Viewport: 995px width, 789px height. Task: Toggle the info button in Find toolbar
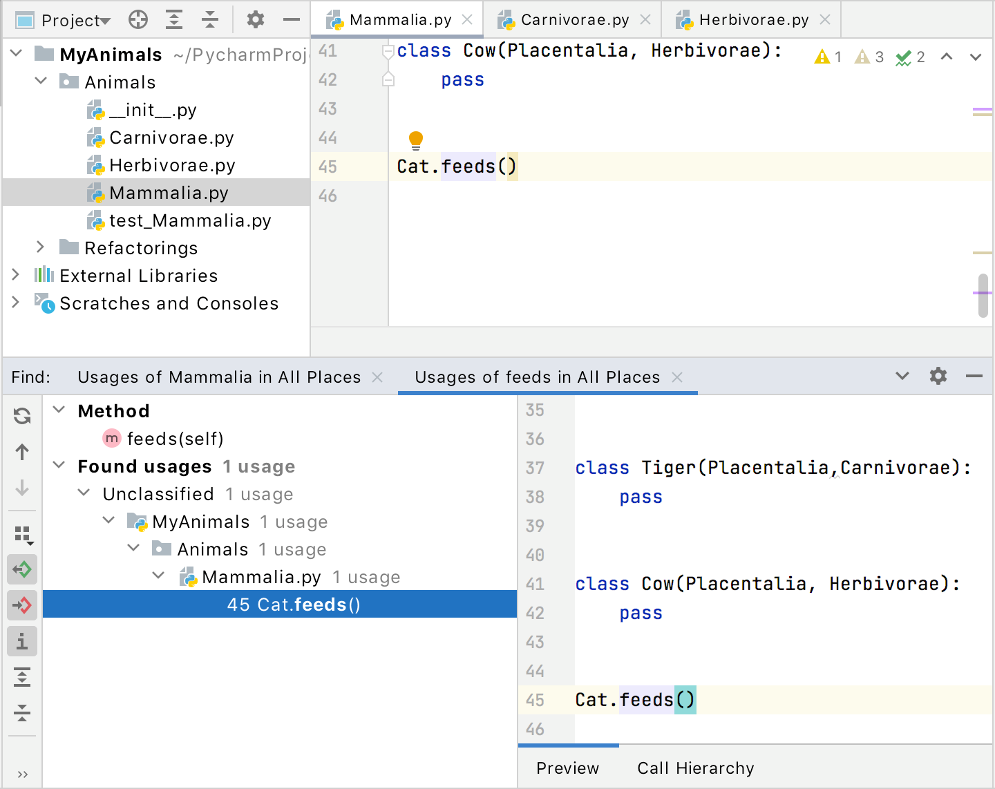[22, 642]
